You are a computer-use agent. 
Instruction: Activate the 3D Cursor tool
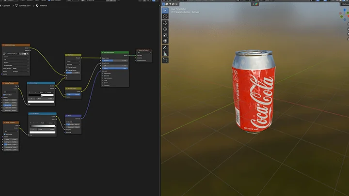pos(165,16)
